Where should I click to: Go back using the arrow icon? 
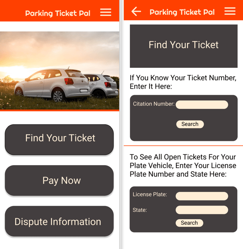136,11
